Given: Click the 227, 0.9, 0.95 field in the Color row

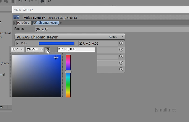Looking at the screenshot, I should [98, 44].
